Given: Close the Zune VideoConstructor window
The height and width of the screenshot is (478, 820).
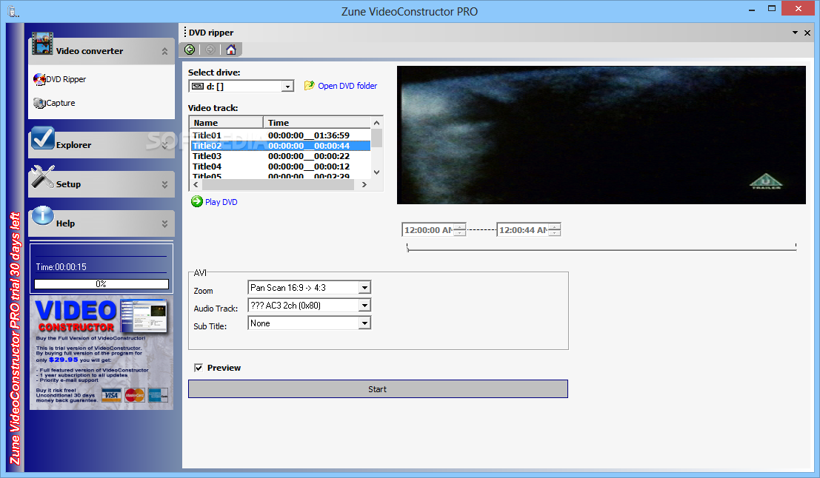Looking at the screenshot, I should click(798, 8).
